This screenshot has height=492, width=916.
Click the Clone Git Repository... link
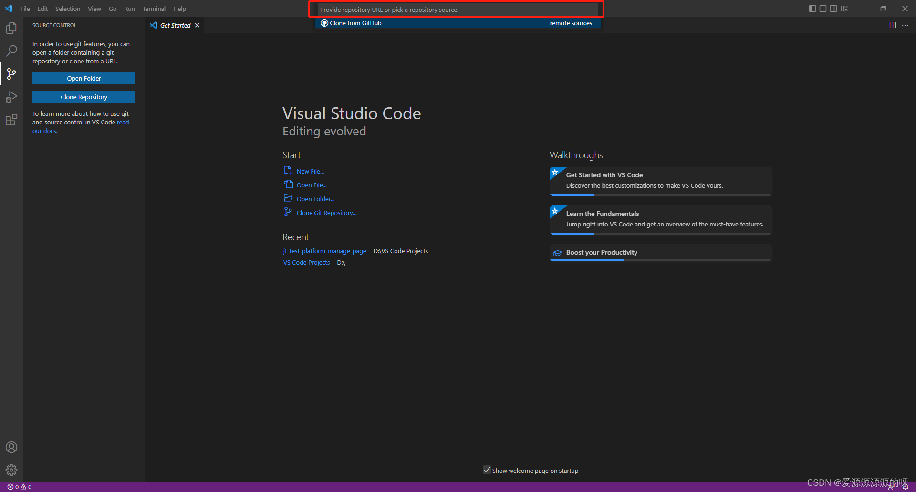tap(326, 213)
